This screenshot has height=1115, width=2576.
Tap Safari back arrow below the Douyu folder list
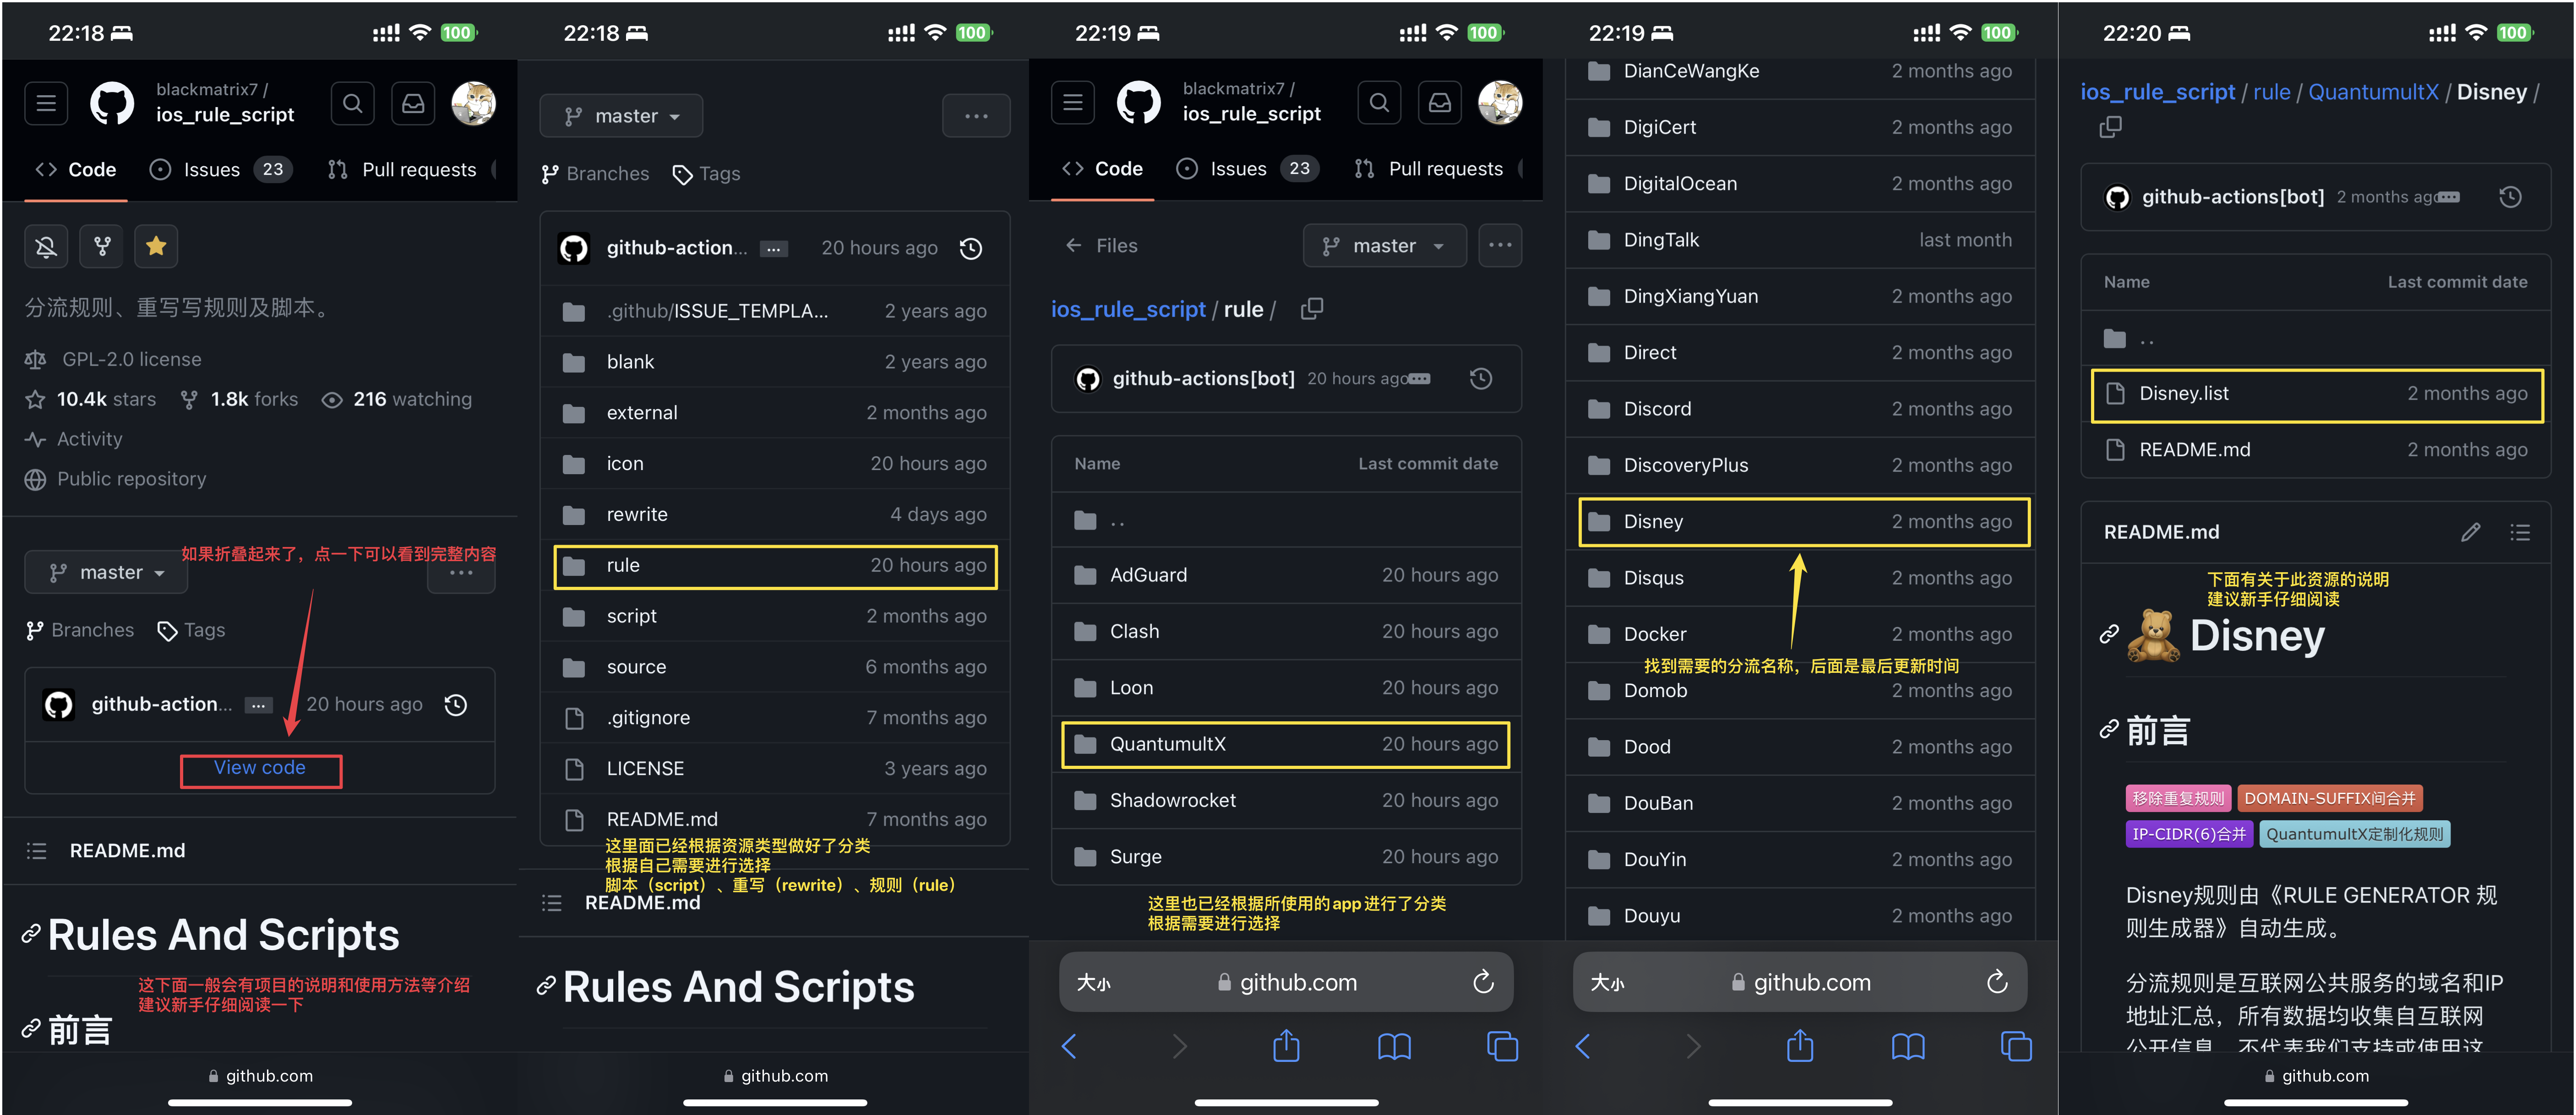[x=1582, y=1046]
